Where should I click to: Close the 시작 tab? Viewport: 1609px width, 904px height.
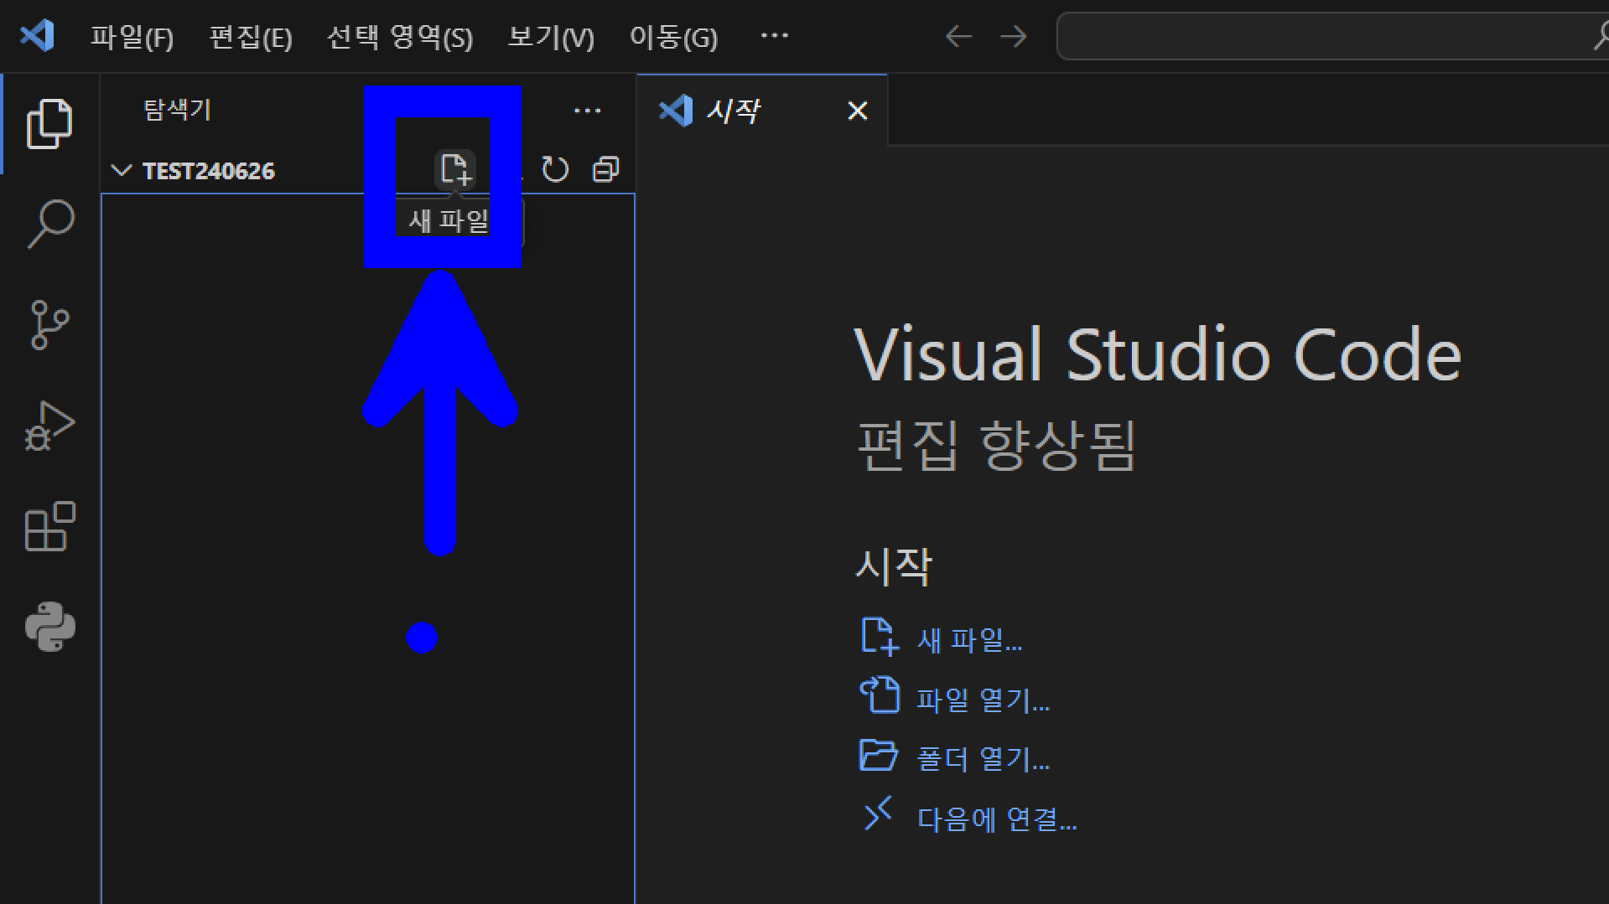857,111
